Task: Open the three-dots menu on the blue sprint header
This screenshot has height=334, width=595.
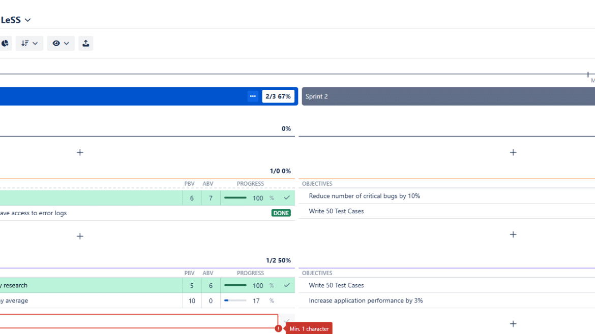Action: 253,96
